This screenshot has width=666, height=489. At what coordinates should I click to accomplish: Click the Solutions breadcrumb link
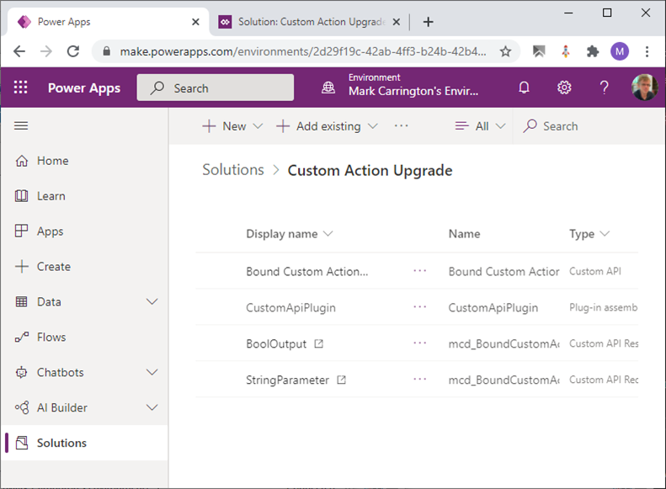[233, 170]
